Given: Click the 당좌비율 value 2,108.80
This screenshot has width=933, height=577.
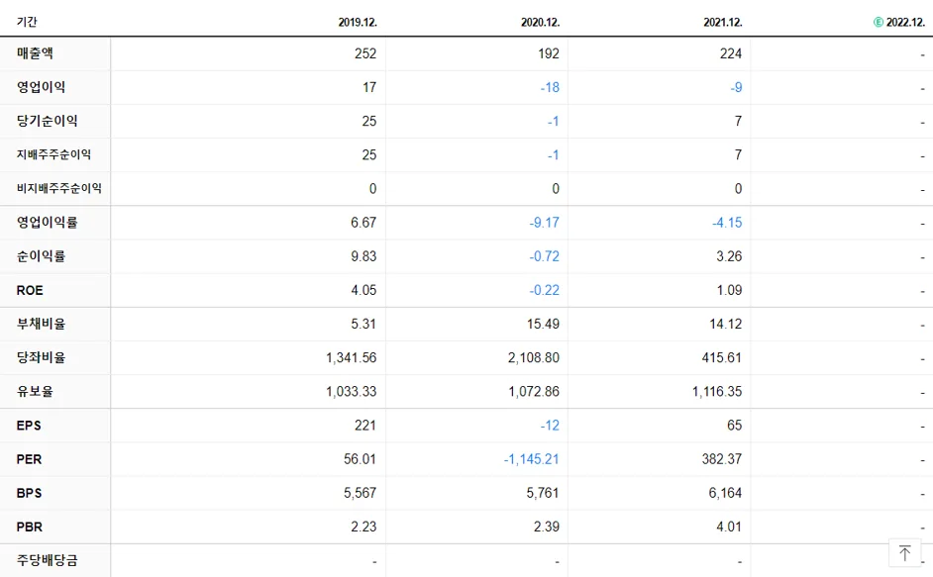Looking at the screenshot, I should [x=534, y=357].
